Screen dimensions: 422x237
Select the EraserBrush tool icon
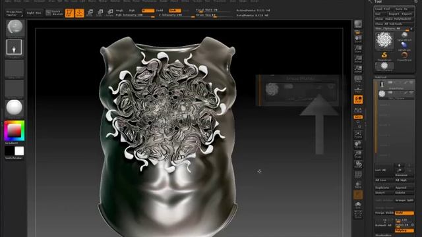404,56
